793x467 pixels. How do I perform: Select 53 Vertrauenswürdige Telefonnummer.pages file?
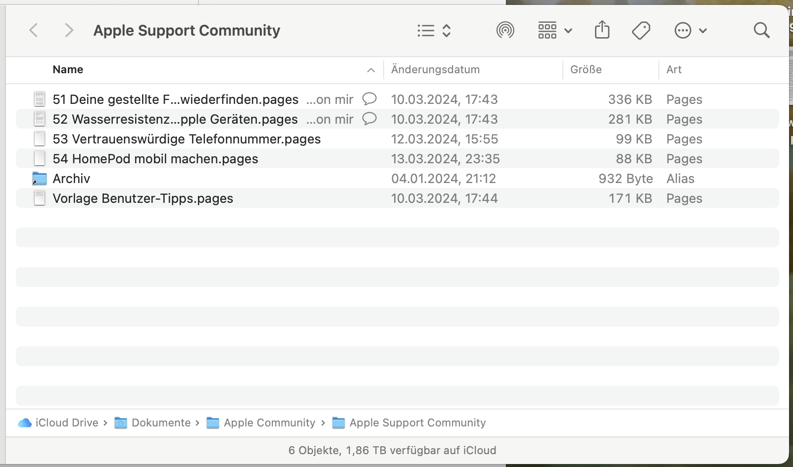click(x=187, y=139)
